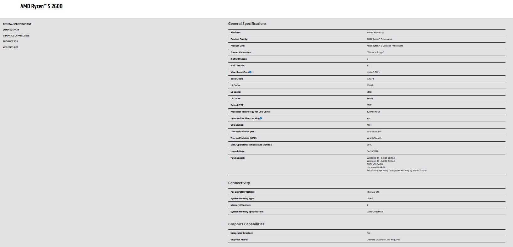Select the 95°C temperature value

[x=369, y=145]
